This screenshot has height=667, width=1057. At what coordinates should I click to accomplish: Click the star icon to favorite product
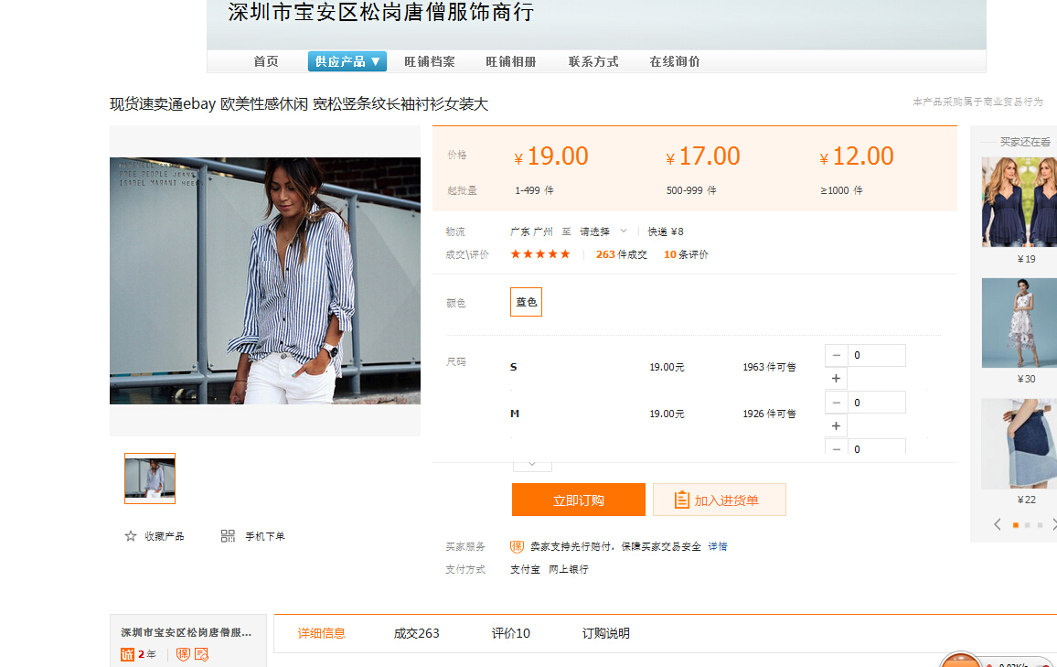[131, 536]
